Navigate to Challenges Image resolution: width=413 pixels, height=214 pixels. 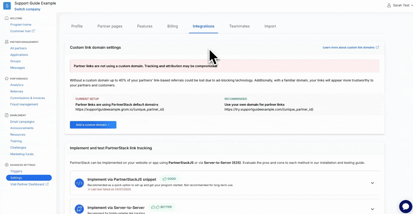coord(18,148)
